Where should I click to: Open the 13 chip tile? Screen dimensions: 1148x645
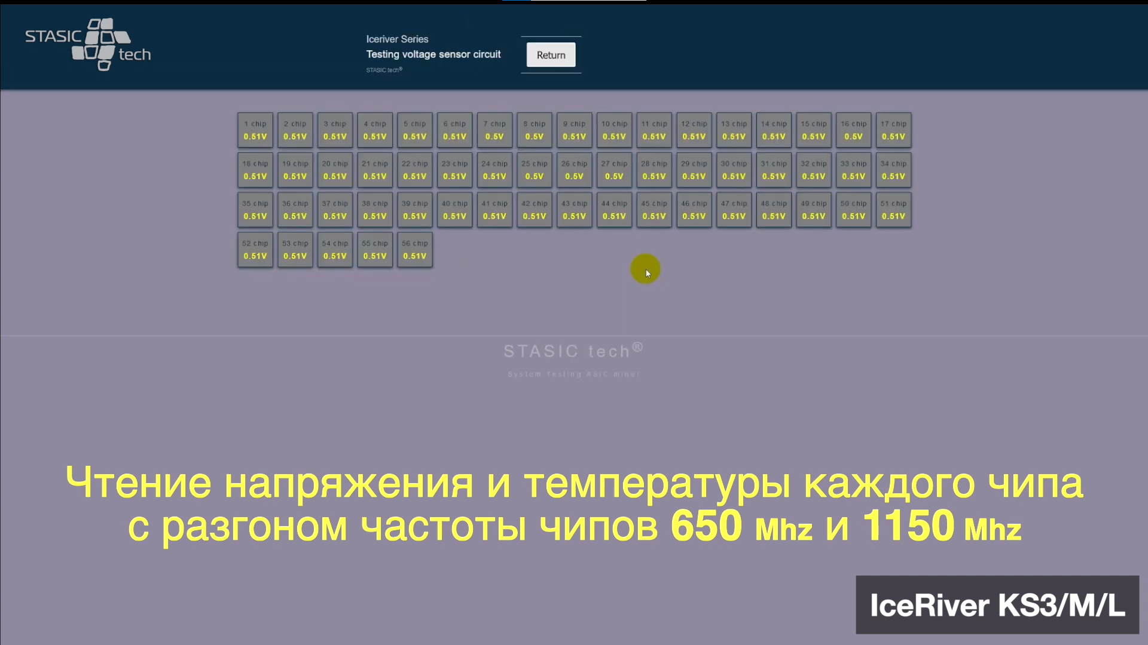(x=734, y=130)
